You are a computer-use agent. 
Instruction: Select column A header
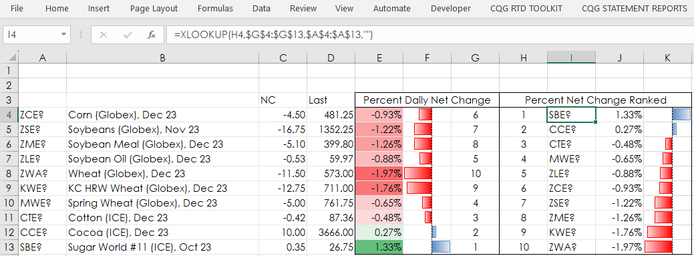point(43,57)
